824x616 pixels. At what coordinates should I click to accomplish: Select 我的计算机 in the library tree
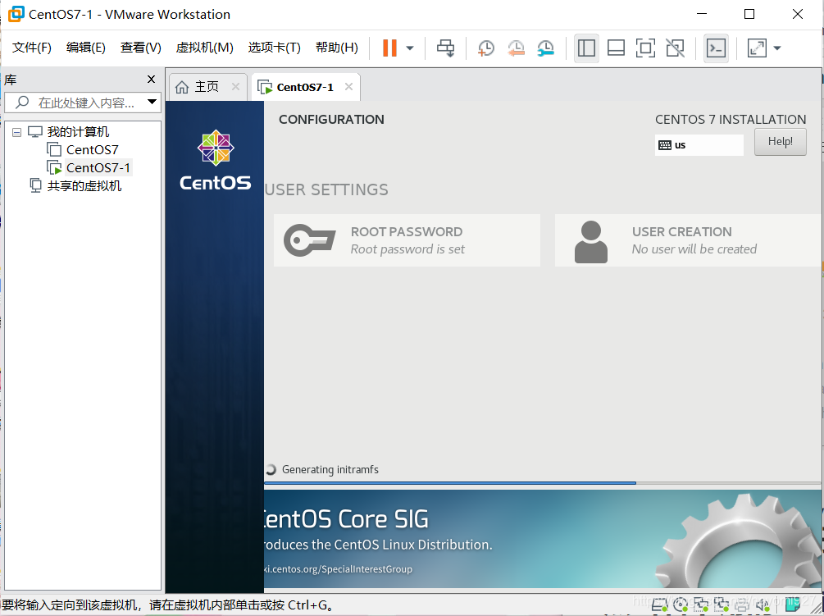[x=79, y=131]
